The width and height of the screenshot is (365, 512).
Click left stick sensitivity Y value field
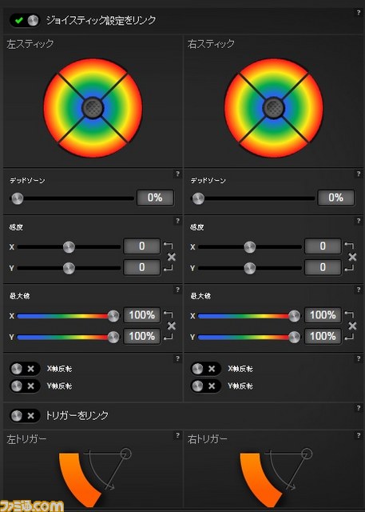click(x=141, y=267)
